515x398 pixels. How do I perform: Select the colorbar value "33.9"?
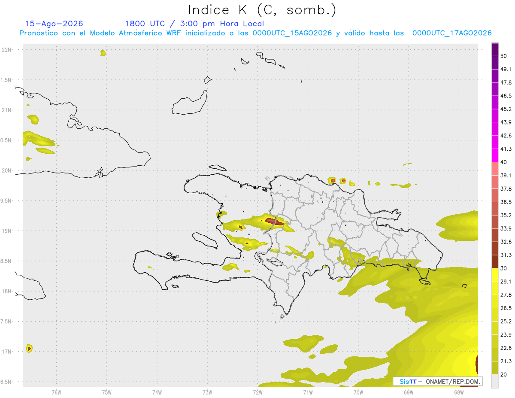pyautogui.click(x=506, y=228)
